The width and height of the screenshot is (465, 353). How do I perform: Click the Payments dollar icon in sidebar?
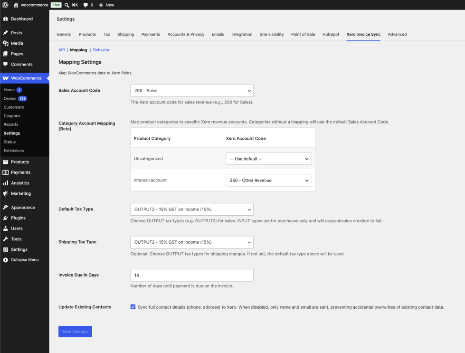pos(6,172)
